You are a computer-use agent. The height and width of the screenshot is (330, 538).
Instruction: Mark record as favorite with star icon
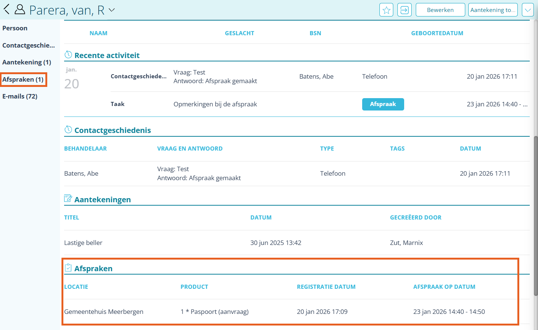[386, 10]
